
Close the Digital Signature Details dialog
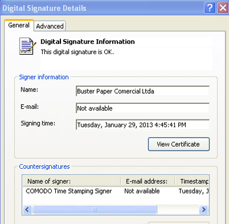223,8
